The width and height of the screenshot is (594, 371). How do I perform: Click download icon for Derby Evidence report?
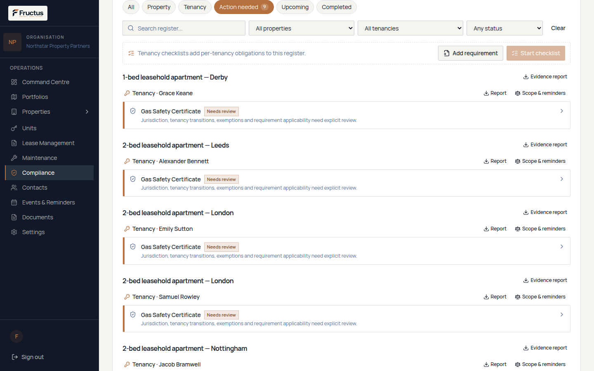526,77
